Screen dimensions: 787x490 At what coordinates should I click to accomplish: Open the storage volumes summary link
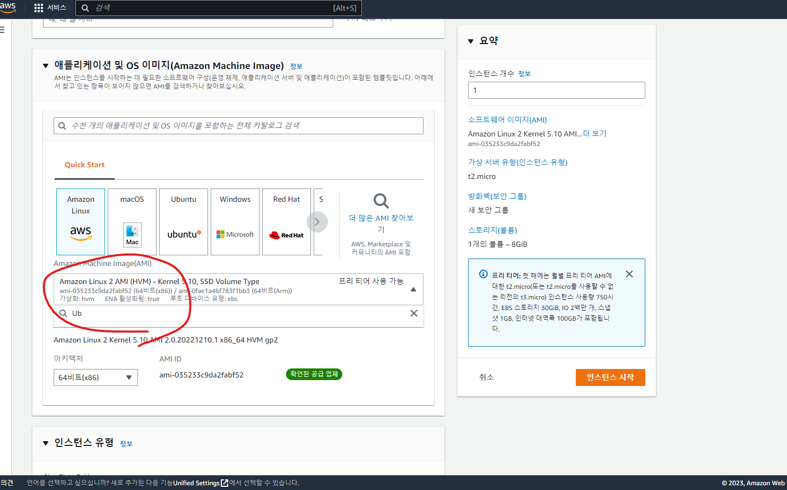click(x=492, y=230)
